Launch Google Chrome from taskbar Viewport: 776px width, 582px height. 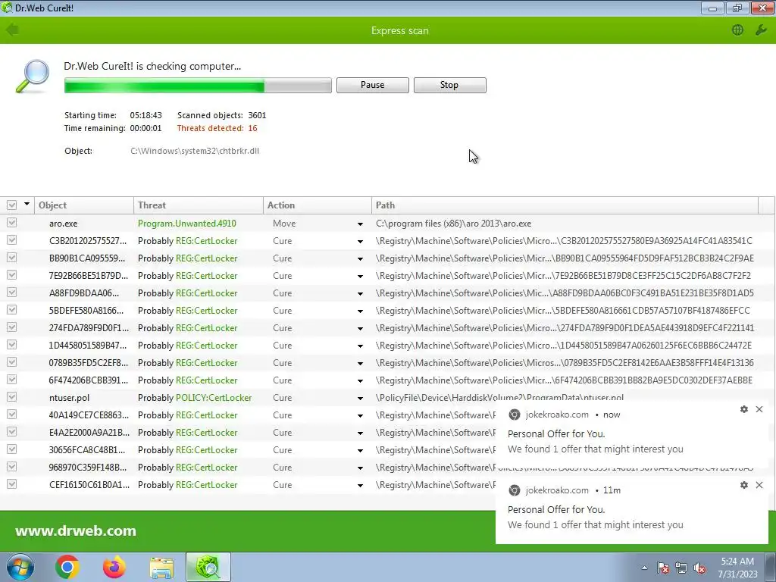(x=67, y=567)
